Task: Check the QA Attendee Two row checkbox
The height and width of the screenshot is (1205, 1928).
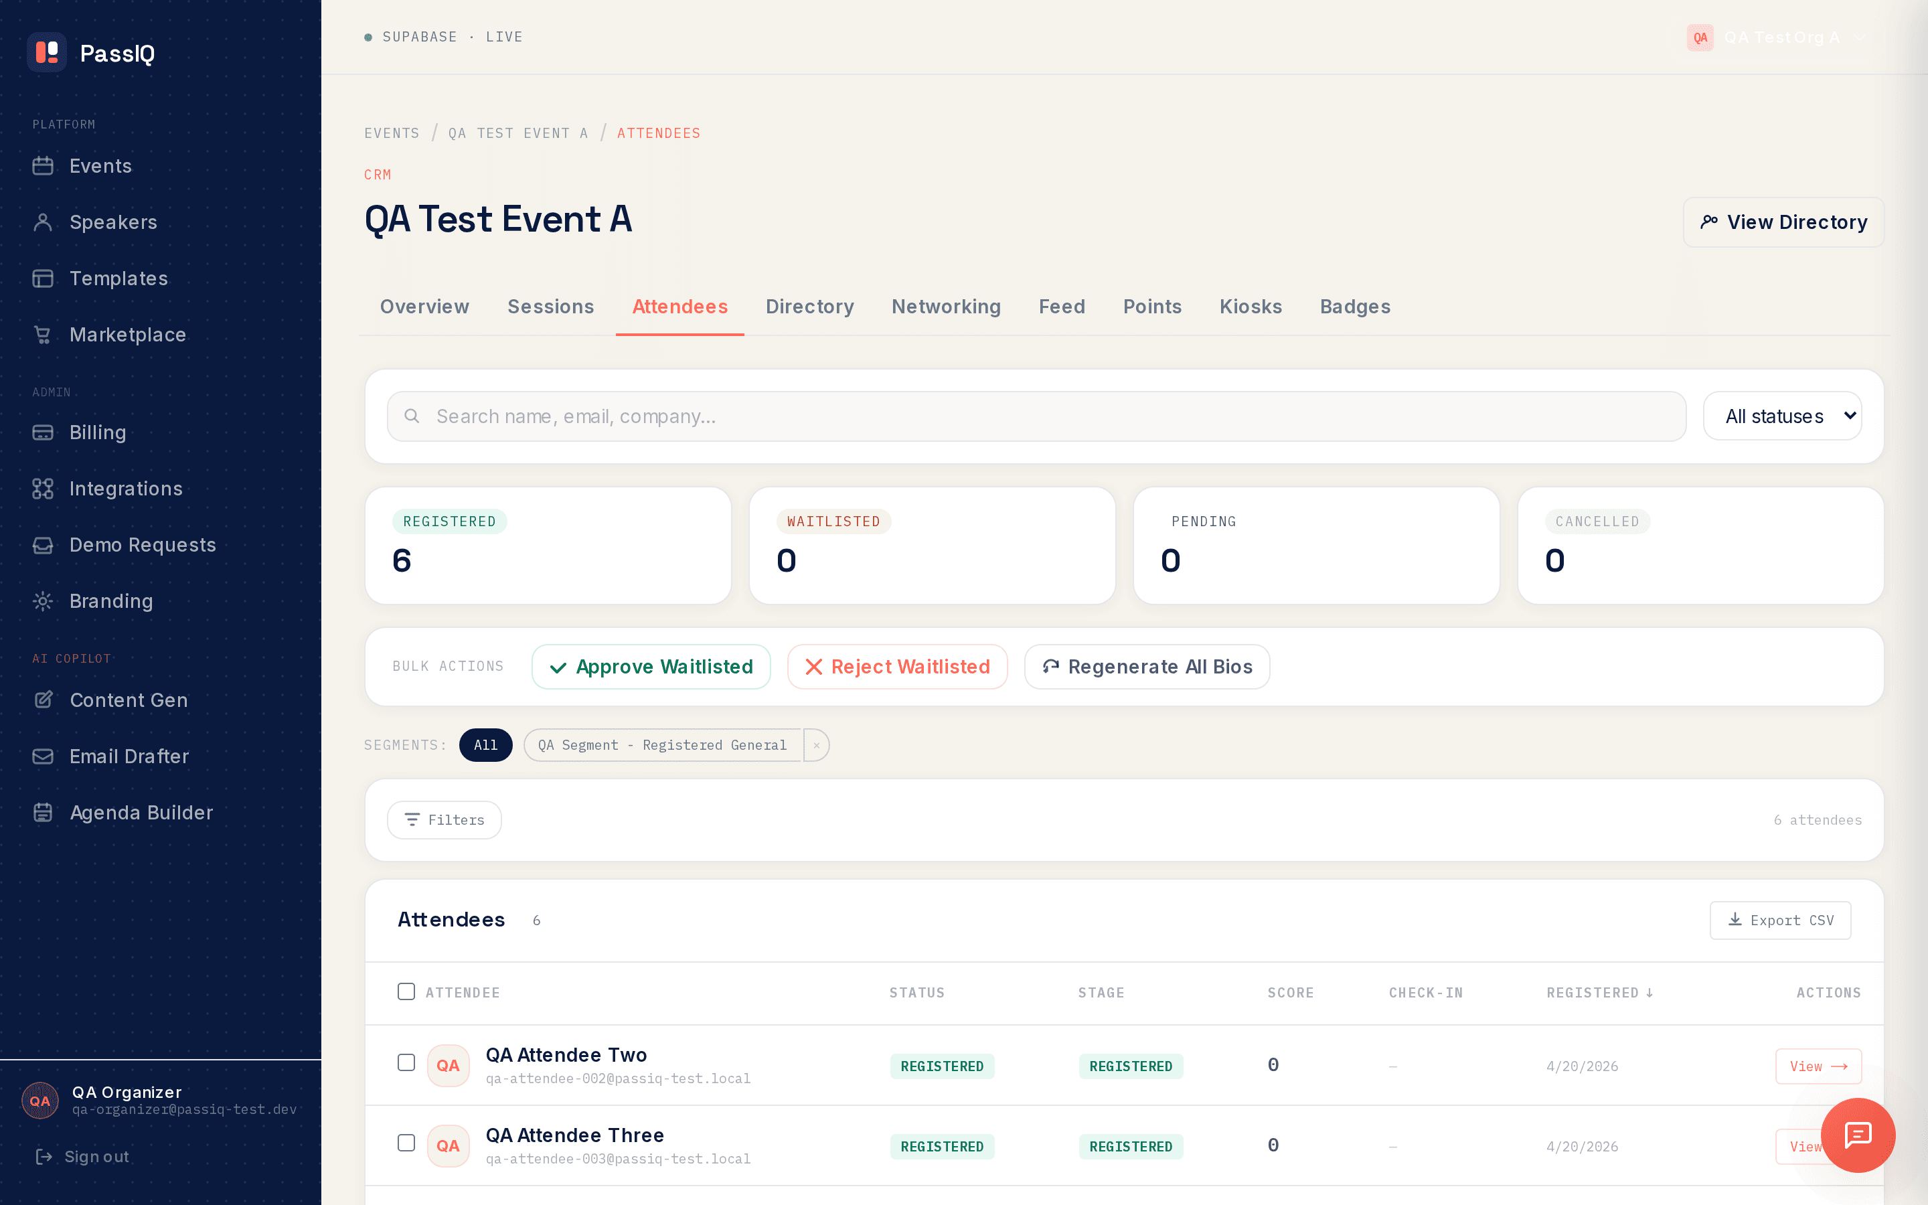Action: pos(406,1062)
